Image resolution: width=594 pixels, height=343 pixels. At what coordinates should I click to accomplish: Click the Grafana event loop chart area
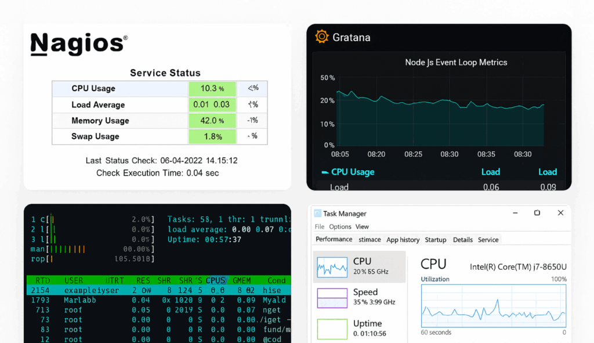pyautogui.click(x=441, y=111)
